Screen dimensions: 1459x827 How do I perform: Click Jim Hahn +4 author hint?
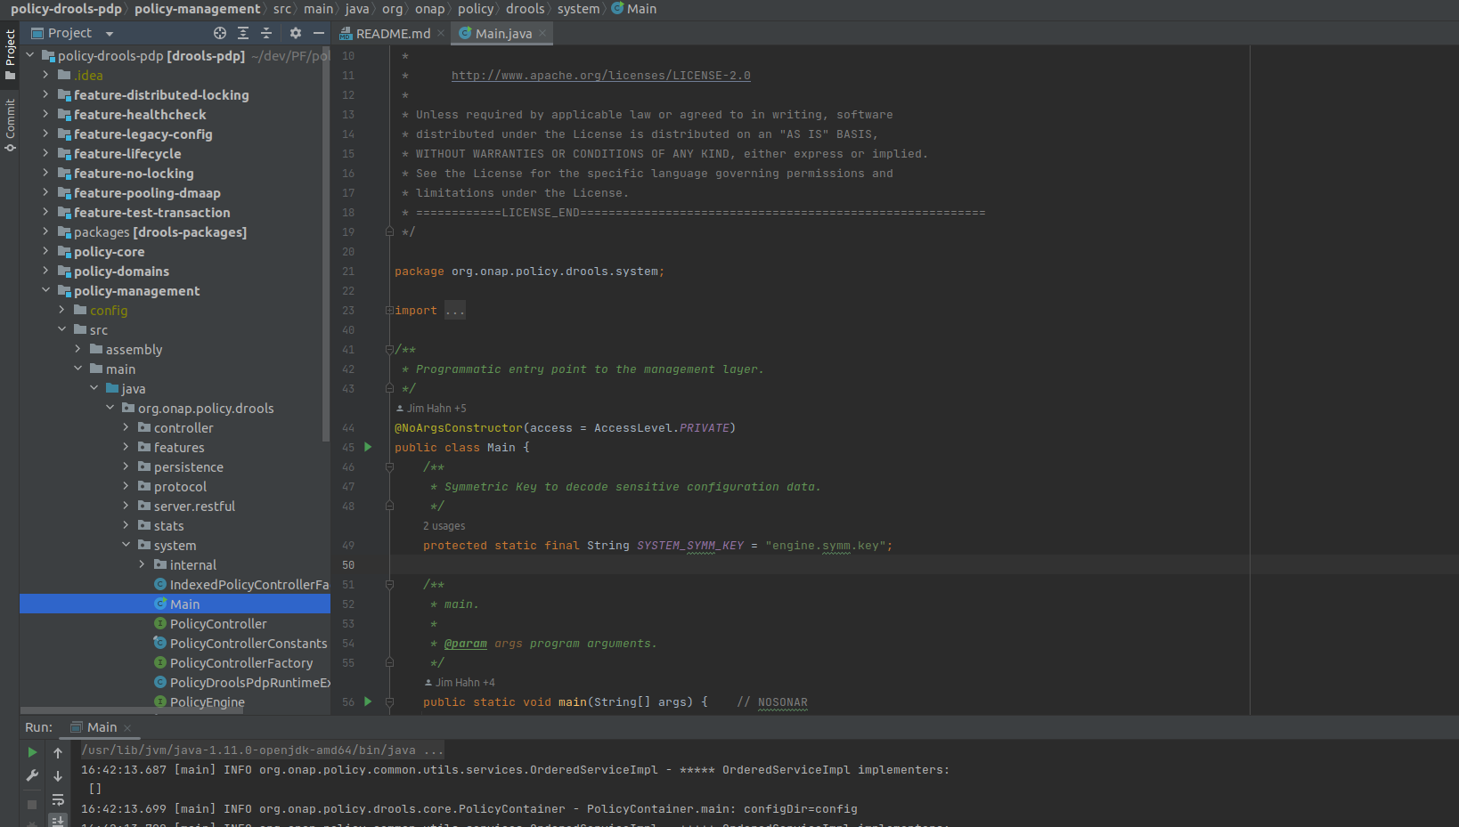click(x=460, y=683)
